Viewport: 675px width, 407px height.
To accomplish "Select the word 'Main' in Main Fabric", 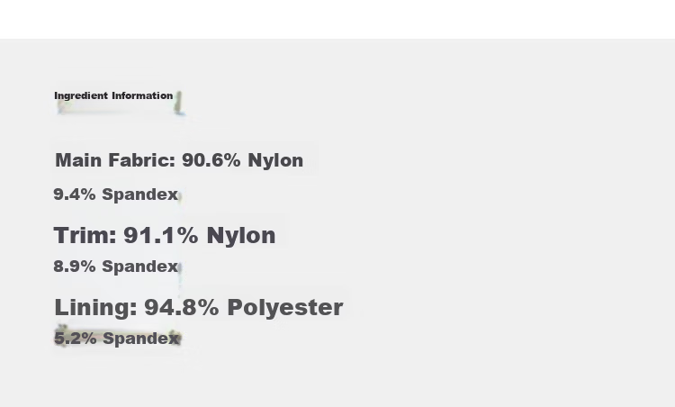I will click(78, 160).
